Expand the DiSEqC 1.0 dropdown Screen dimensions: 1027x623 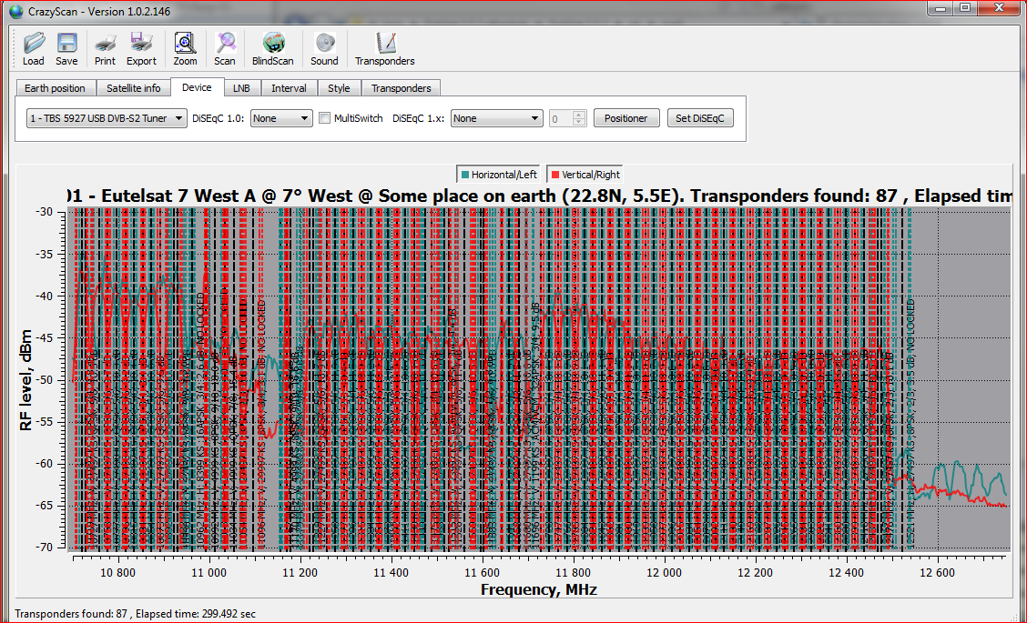(281, 118)
